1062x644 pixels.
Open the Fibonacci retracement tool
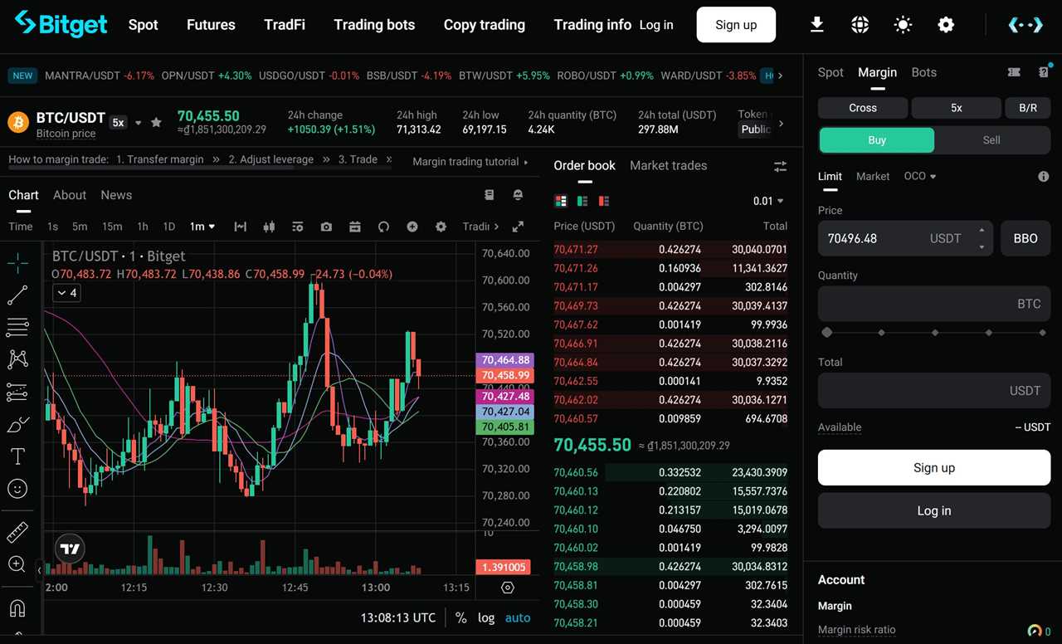(17, 327)
